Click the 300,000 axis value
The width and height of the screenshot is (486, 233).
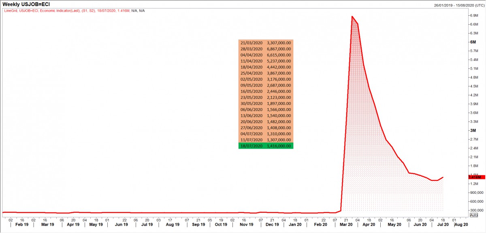[x=477, y=210]
